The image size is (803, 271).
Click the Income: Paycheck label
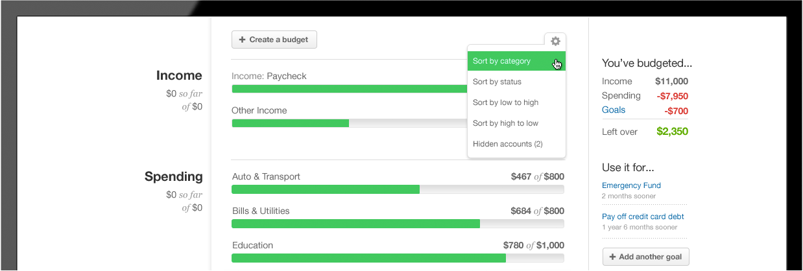pyautogui.click(x=269, y=76)
